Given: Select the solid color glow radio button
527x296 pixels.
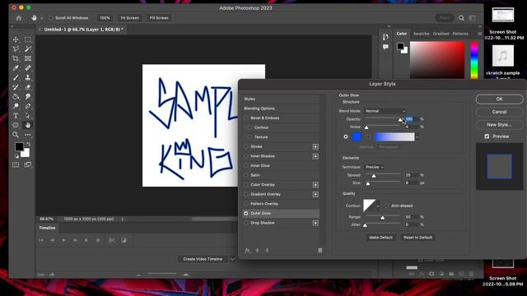Looking at the screenshot, I should click(346, 136).
